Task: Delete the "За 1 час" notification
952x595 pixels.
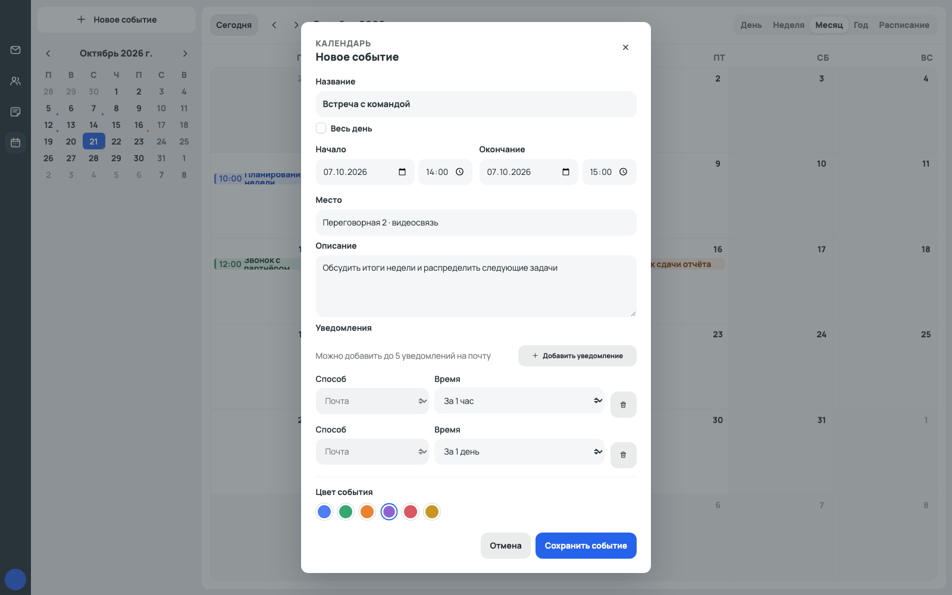Action: (x=624, y=405)
